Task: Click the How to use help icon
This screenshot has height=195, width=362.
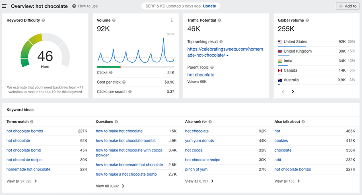Action: [x=74, y=6]
